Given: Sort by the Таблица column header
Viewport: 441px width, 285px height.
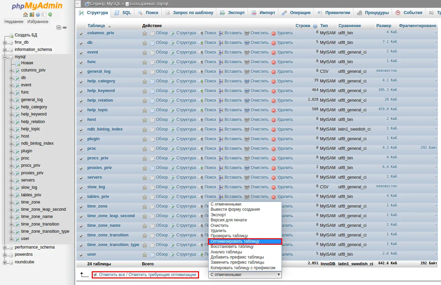Looking at the screenshot, I should pyautogui.click(x=96, y=26).
